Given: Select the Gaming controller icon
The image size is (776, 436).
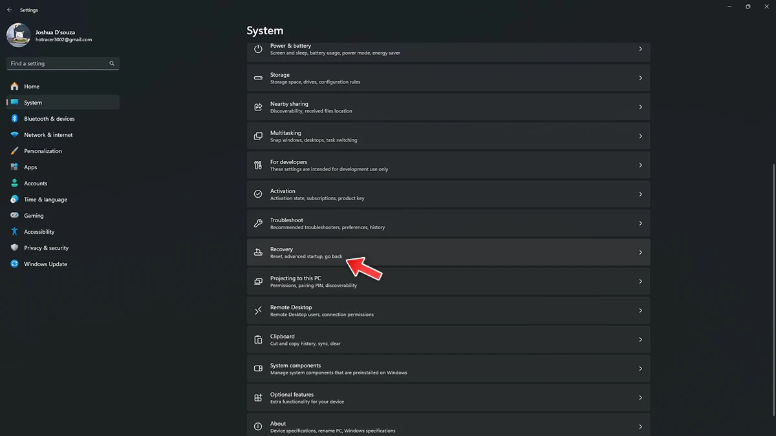Looking at the screenshot, I should click(x=14, y=215).
